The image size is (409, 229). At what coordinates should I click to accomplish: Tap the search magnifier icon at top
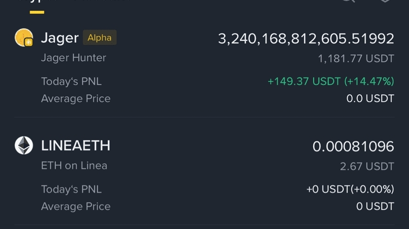coord(348,1)
